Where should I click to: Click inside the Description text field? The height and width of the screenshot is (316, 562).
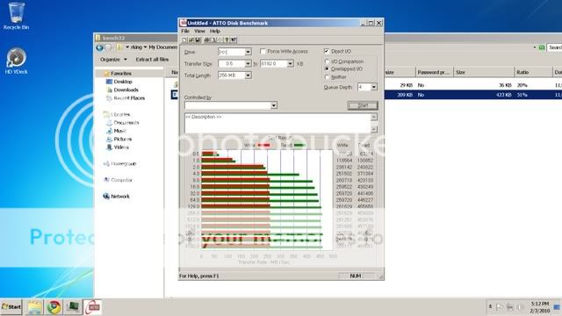tap(277, 123)
